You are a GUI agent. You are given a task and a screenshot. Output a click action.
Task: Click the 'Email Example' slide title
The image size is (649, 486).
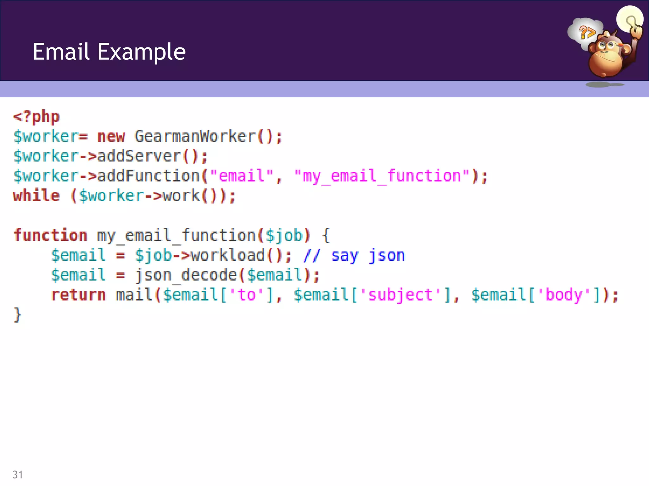[109, 52]
